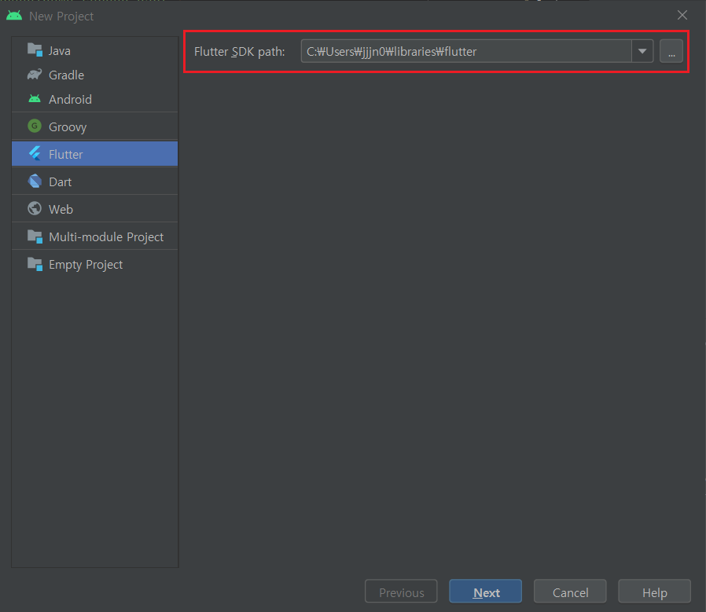This screenshot has width=706, height=612.
Task: Click the Flutter logo icon
Action: [x=35, y=154]
